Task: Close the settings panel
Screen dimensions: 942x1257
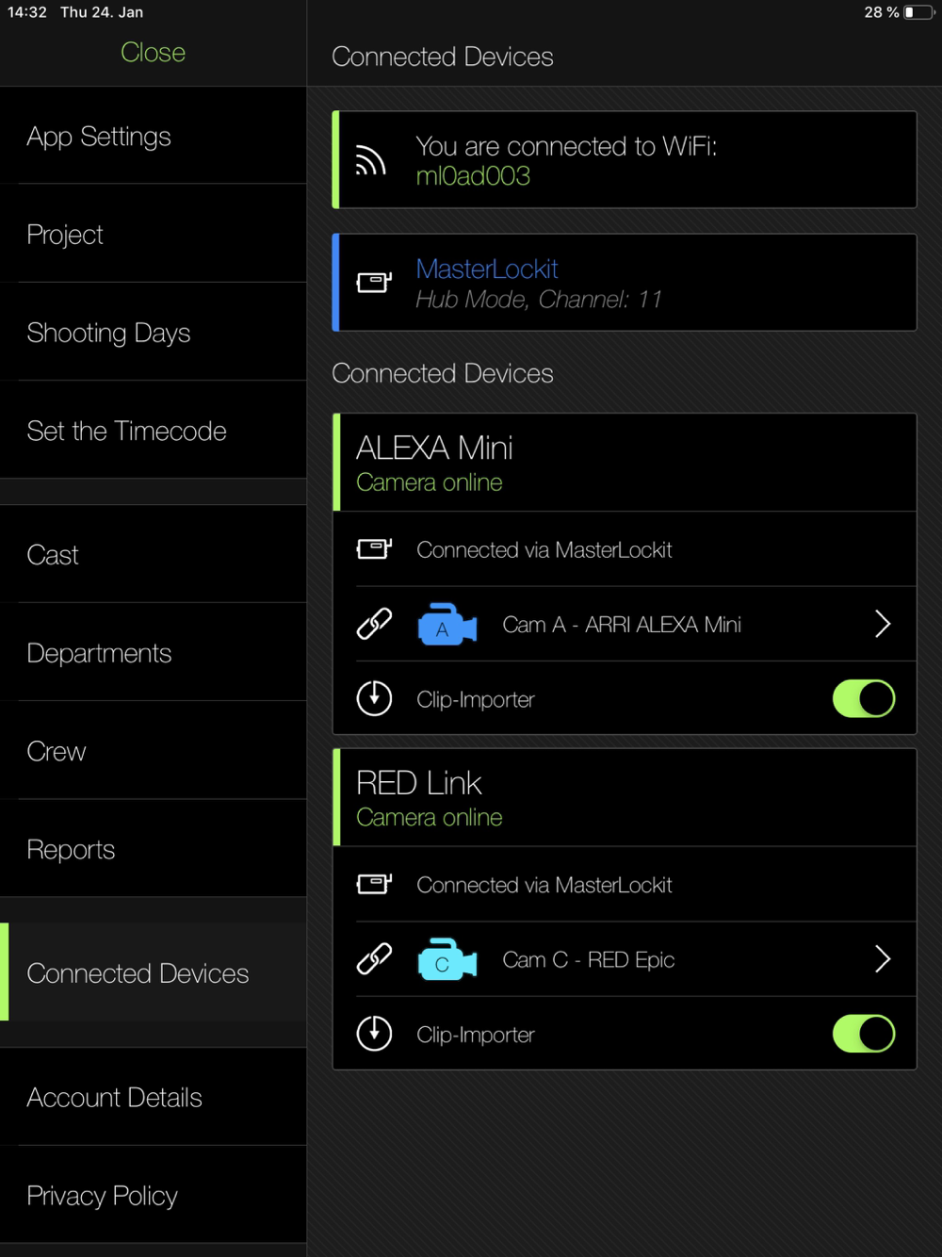Action: (x=153, y=53)
